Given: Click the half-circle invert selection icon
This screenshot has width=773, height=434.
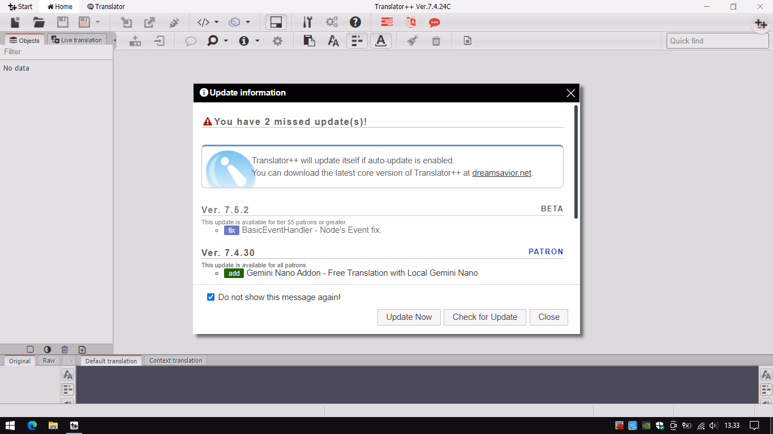Looking at the screenshot, I should point(48,350).
